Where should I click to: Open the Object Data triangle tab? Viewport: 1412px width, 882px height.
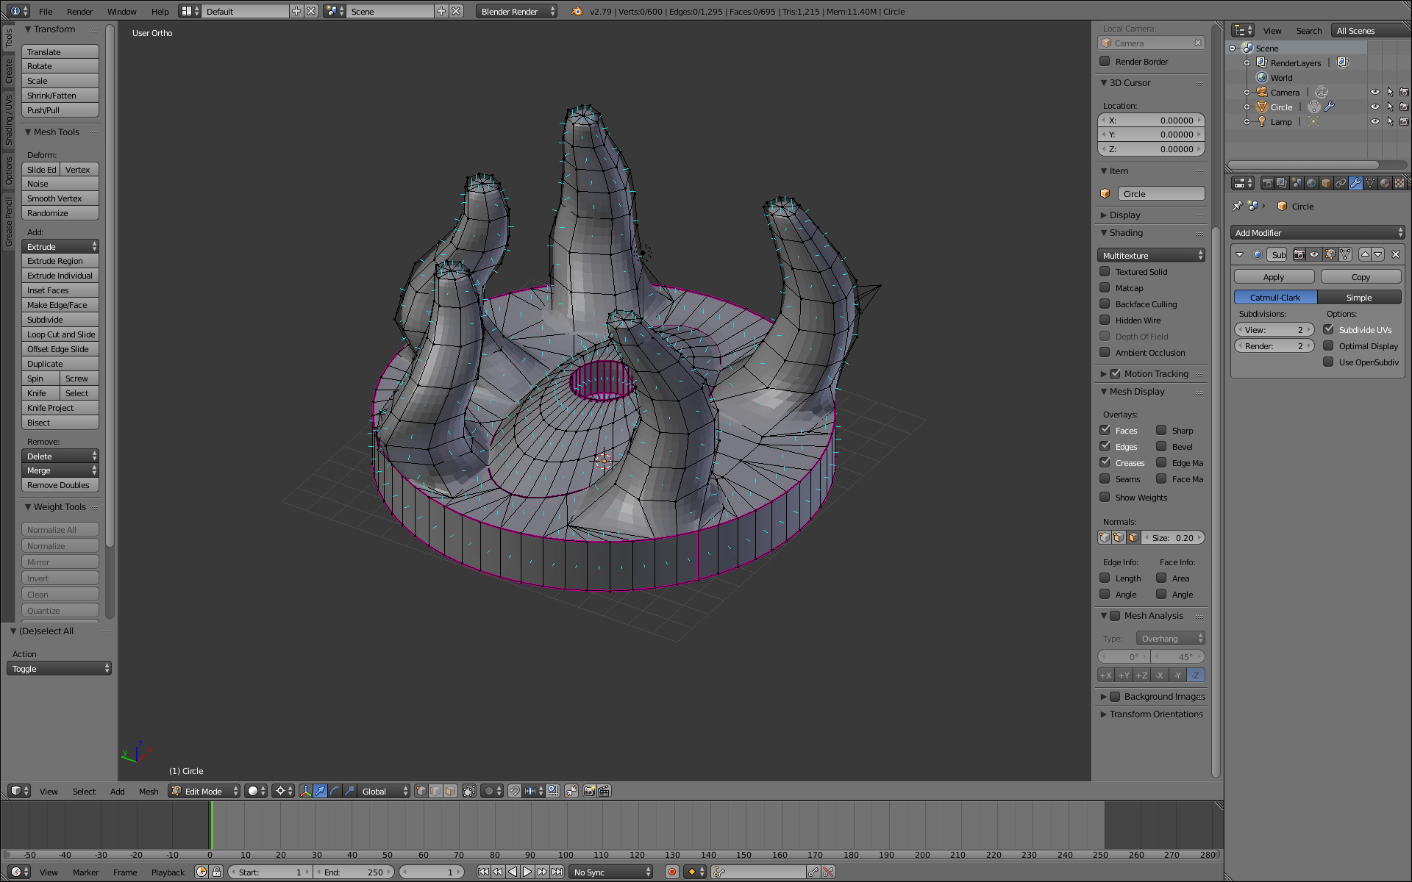1370,183
